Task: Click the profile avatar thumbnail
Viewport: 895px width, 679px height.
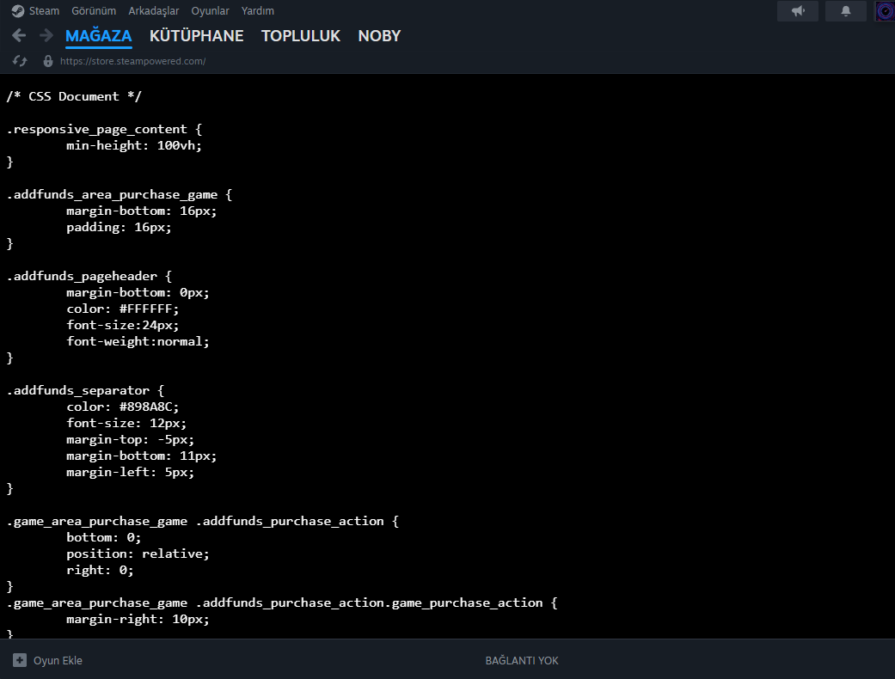Action: click(x=886, y=11)
